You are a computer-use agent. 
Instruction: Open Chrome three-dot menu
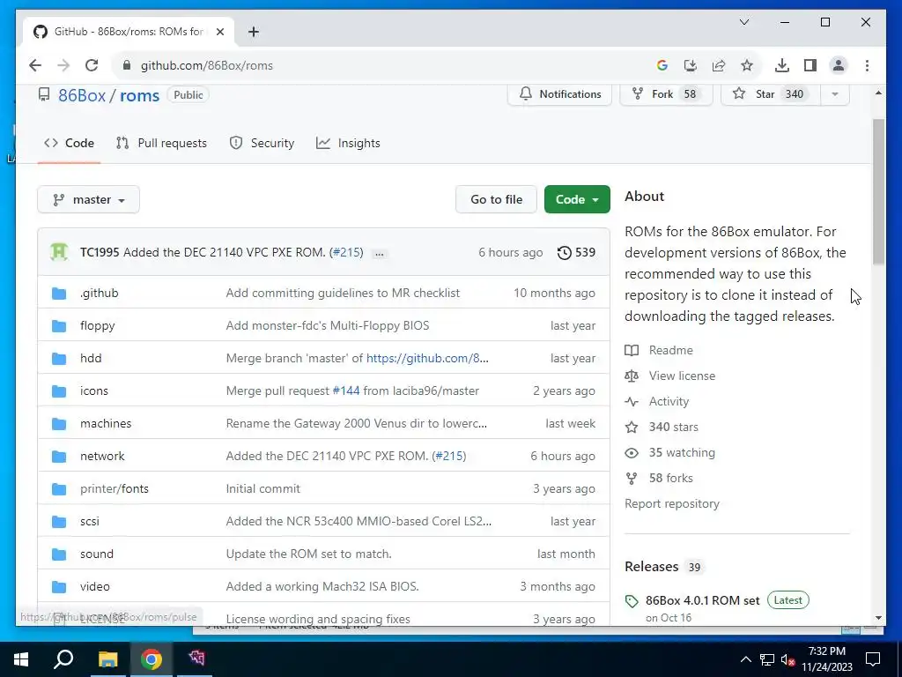coord(867,65)
